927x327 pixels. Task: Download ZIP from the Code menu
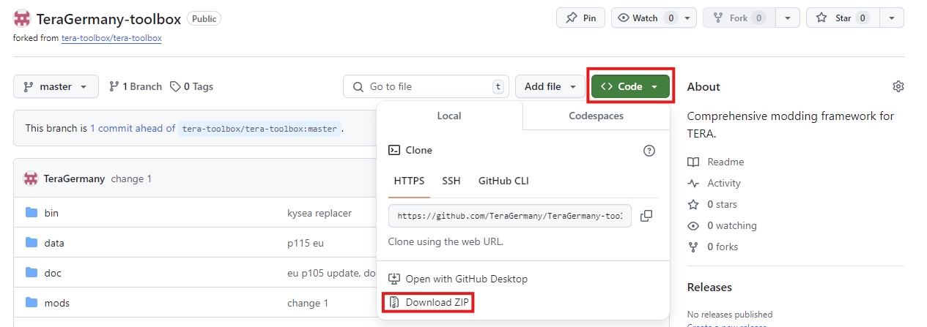pyautogui.click(x=439, y=302)
